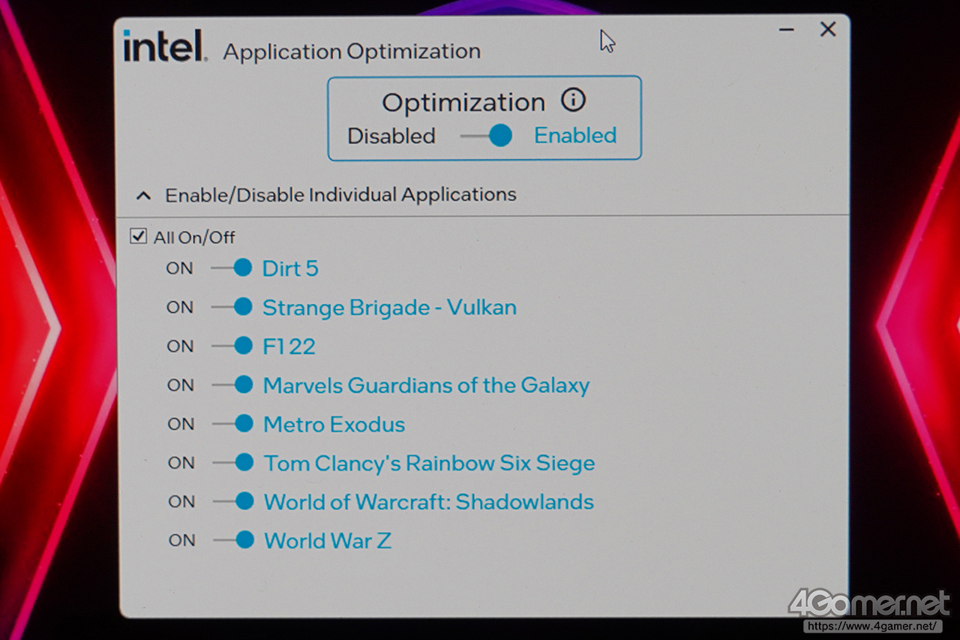Turn off Tom Clancy's Rainbow Six Siege toggle
960x640 pixels.
234,463
